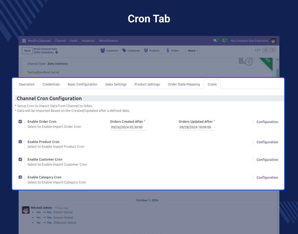The width and height of the screenshot is (298, 234).
Task: Open the chat messages icon
Action: pos(215,40)
